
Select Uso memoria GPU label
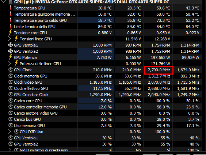(x=30, y=126)
